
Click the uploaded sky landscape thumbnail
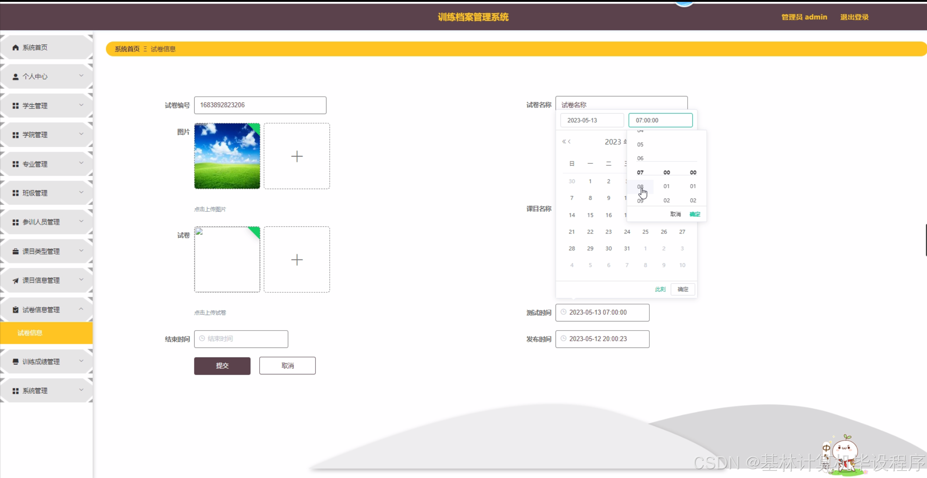[x=227, y=156]
